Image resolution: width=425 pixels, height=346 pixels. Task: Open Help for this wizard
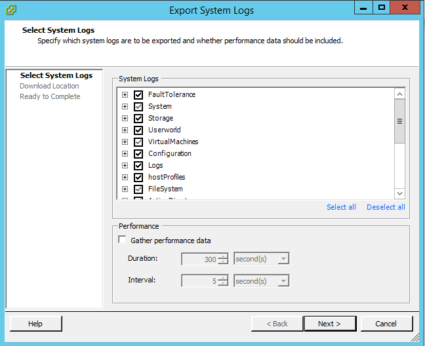point(35,324)
